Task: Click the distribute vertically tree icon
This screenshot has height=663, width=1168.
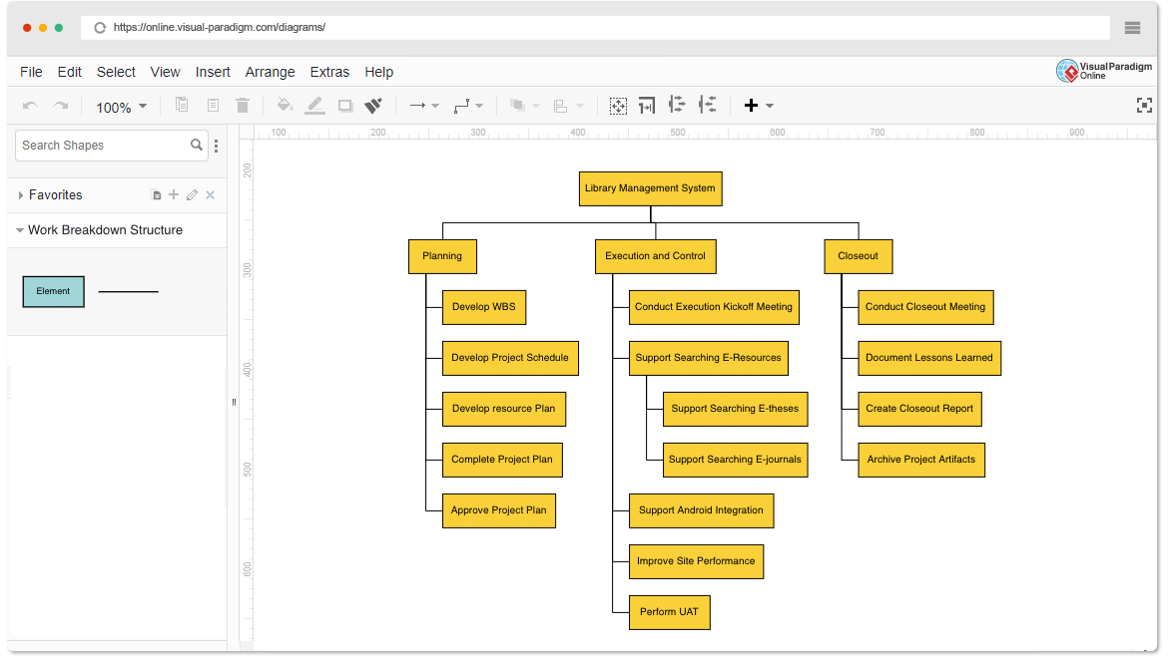Action: point(707,105)
